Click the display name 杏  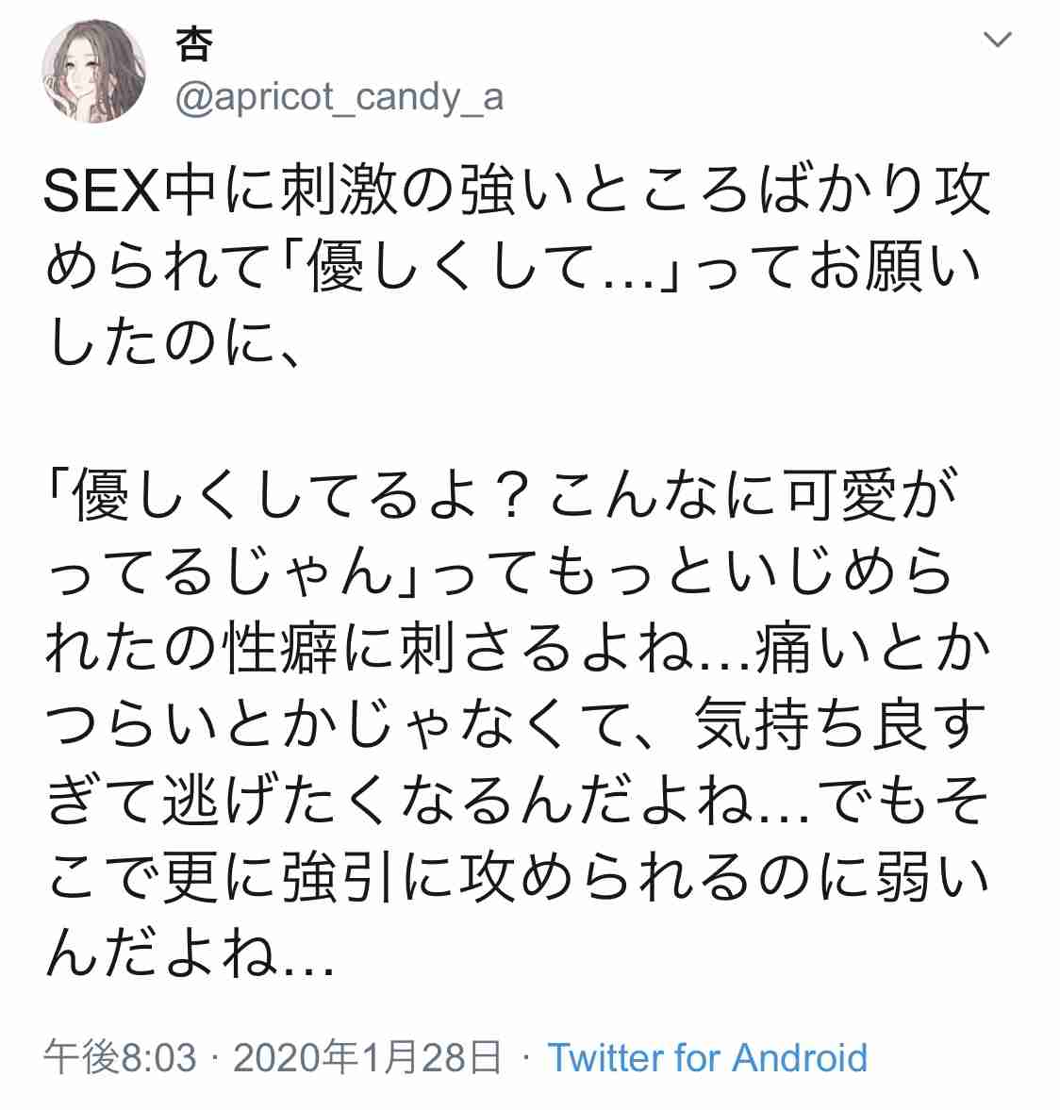193,44
